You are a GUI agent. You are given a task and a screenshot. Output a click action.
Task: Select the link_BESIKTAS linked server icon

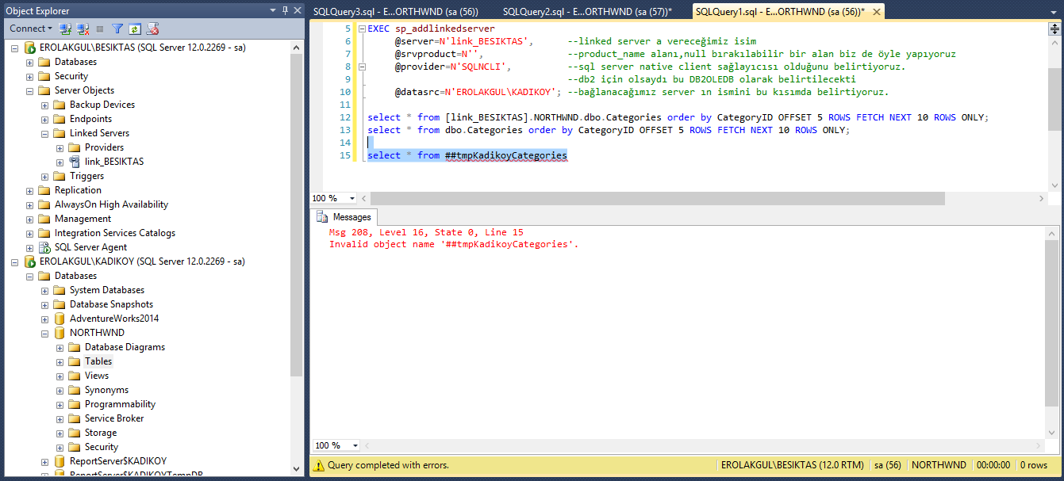pos(75,162)
